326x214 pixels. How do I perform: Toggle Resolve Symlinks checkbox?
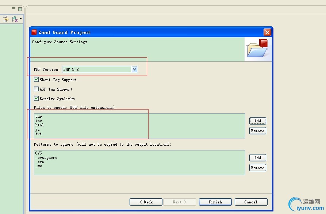[37, 98]
